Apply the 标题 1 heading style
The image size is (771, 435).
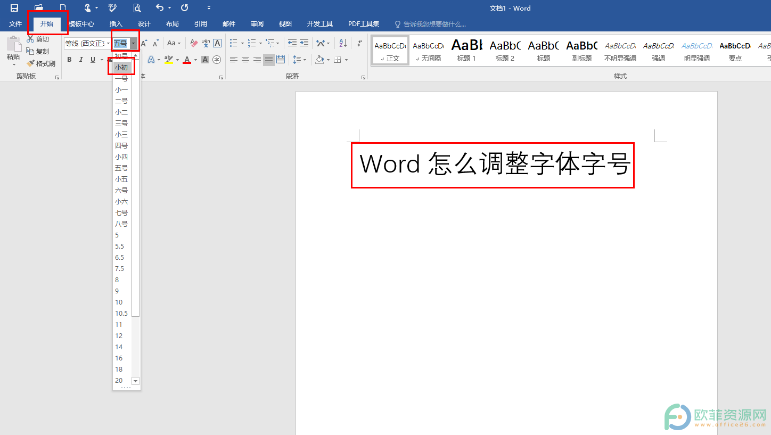click(467, 51)
